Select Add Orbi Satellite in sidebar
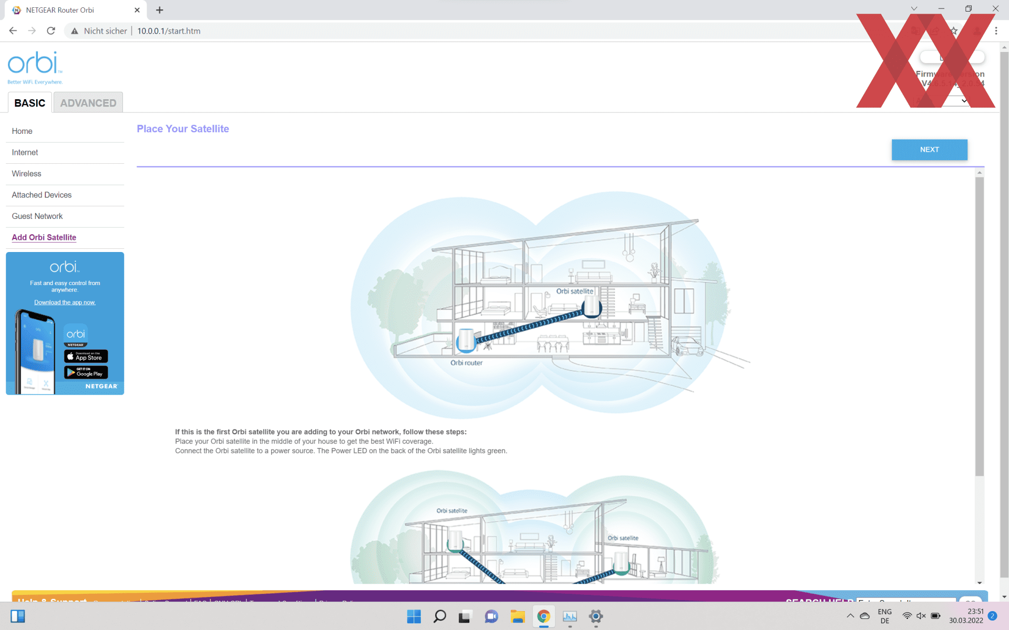Screen dimensions: 1009x630 (44, 237)
